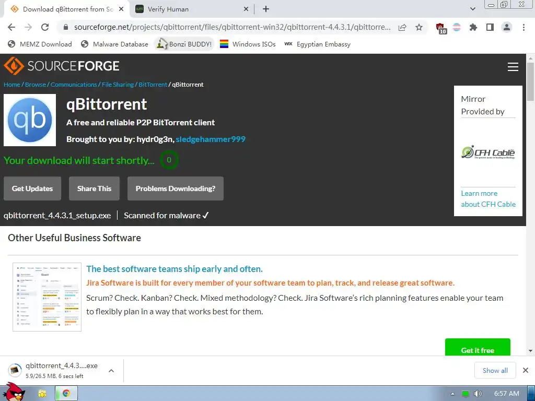Open the SourceForge hamburger menu
The width and height of the screenshot is (535, 401).
pyautogui.click(x=513, y=67)
